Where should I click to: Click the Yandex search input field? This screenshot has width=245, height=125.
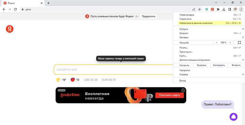[113, 69]
